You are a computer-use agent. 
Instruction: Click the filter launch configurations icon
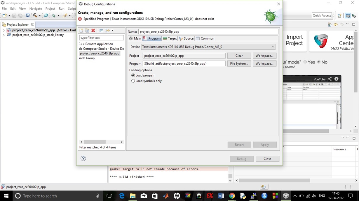click(x=107, y=31)
